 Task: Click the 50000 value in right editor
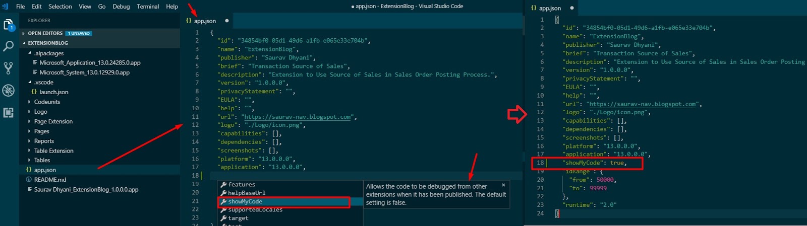click(605, 180)
